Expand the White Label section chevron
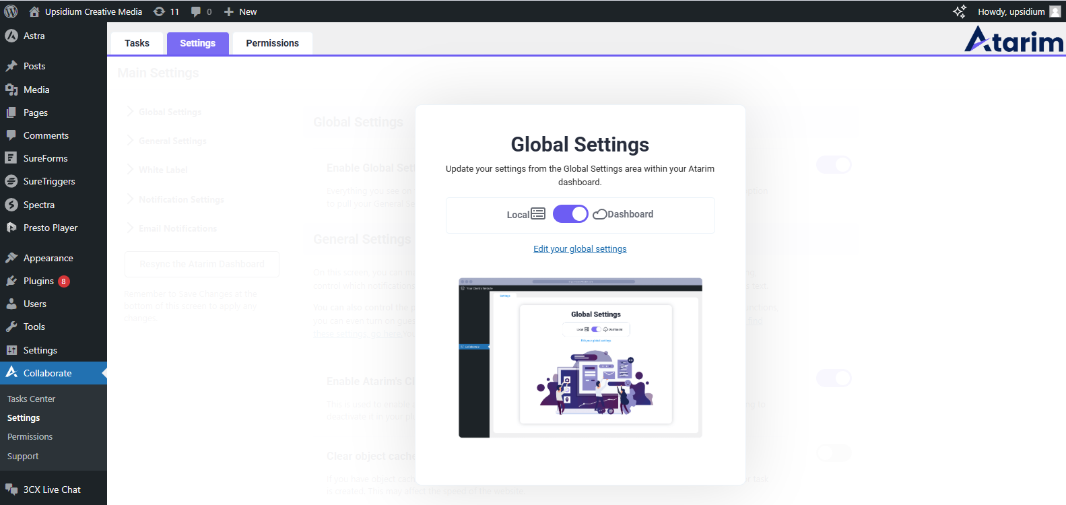The image size is (1066, 505). tap(131, 169)
